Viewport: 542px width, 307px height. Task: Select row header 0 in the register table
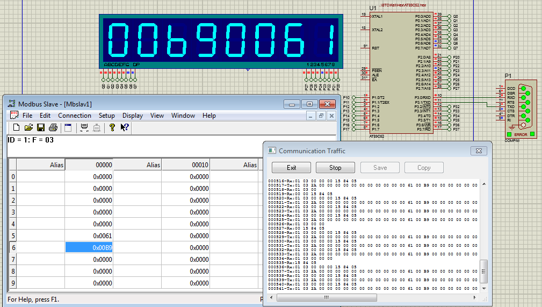point(13,176)
